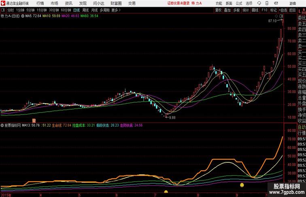Click the settings icon beside 特力A (日线)

click(x=23, y=16)
